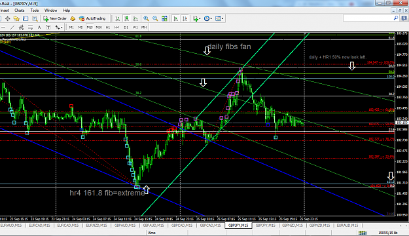
Task: Select the trendline drawing tool
Action: coord(12,28)
